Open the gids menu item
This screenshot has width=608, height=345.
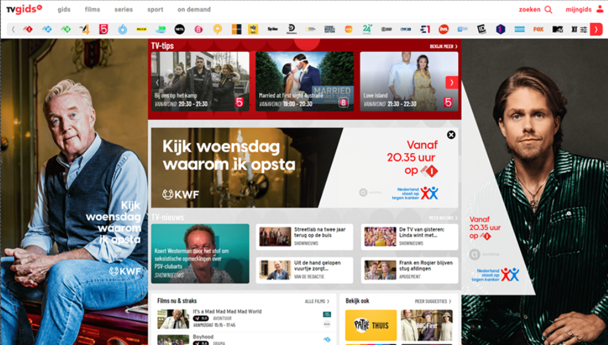pos(64,9)
